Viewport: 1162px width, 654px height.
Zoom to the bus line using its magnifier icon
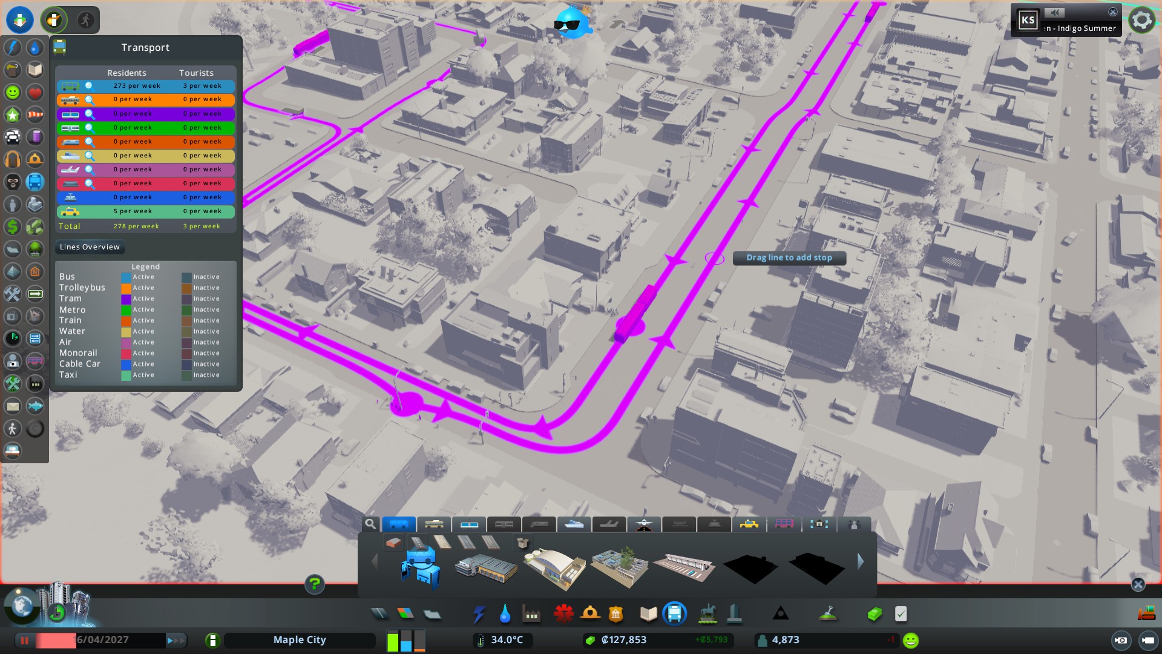90,86
